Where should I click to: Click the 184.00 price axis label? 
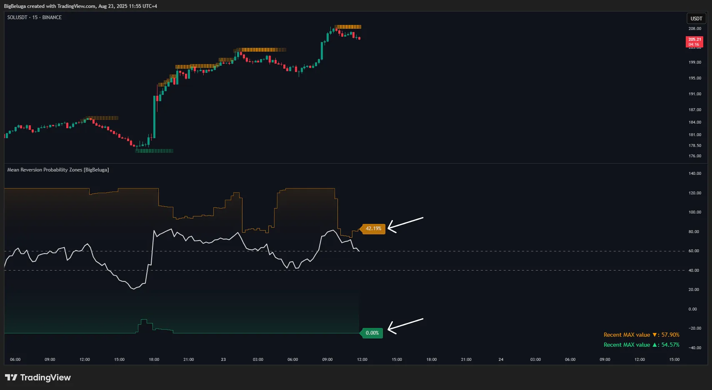(x=695, y=122)
